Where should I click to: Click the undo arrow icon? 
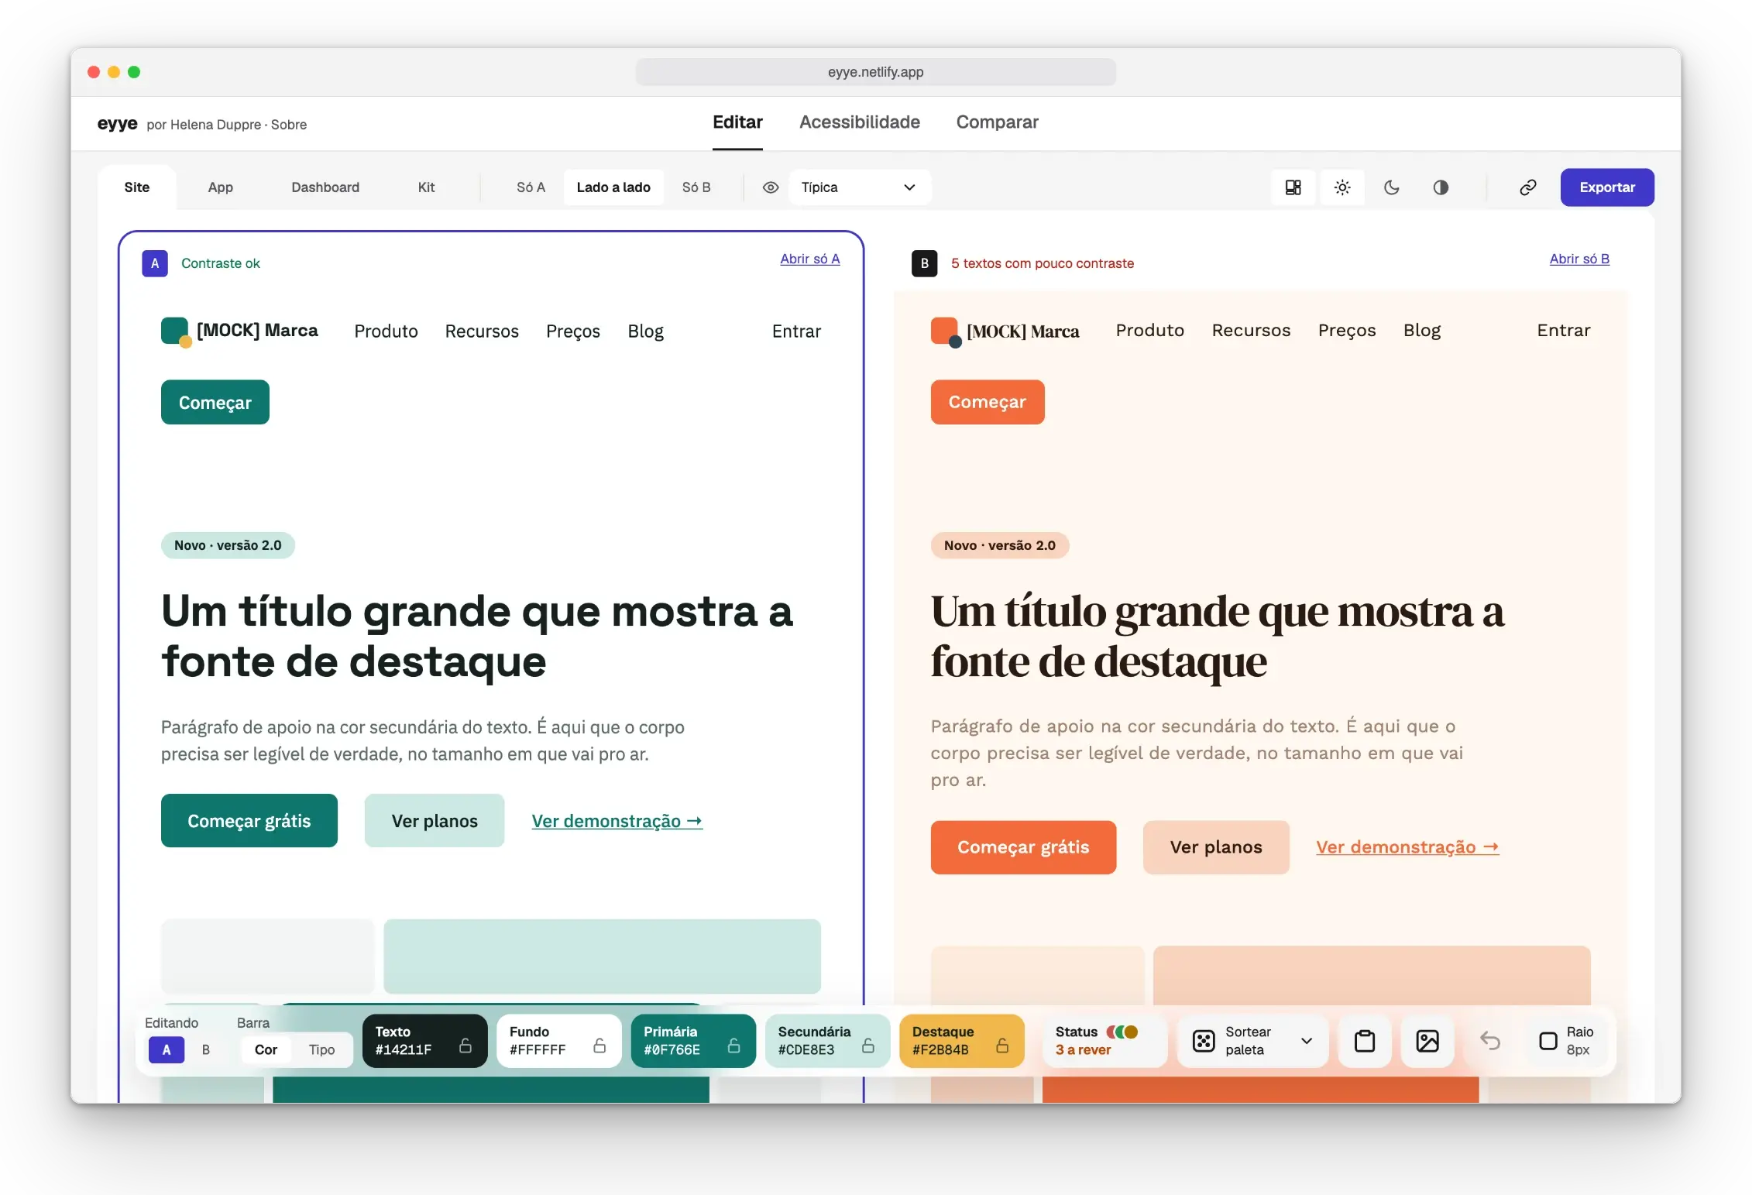(1490, 1041)
